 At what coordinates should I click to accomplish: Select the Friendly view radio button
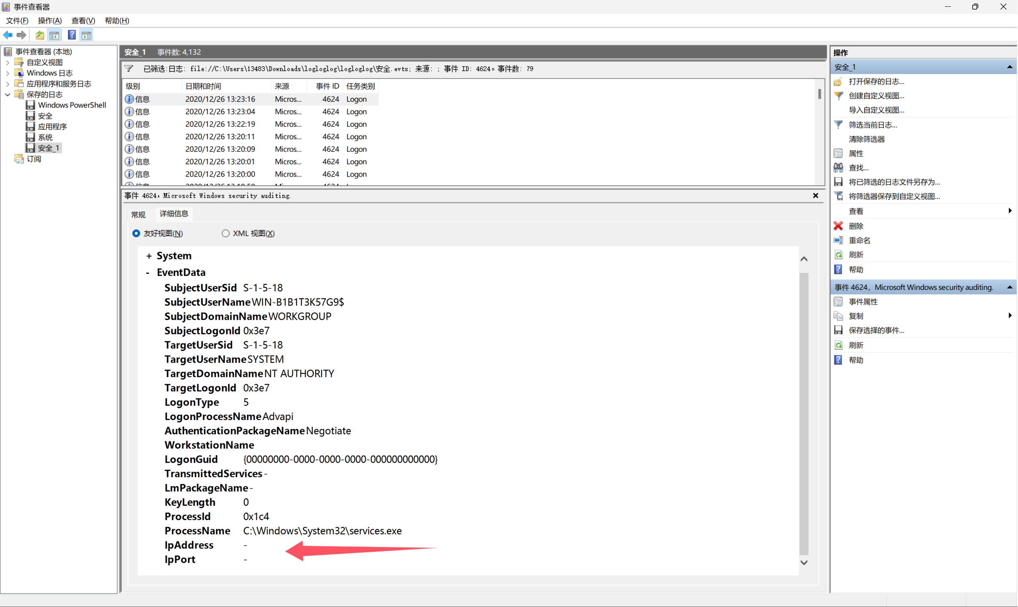click(x=136, y=233)
